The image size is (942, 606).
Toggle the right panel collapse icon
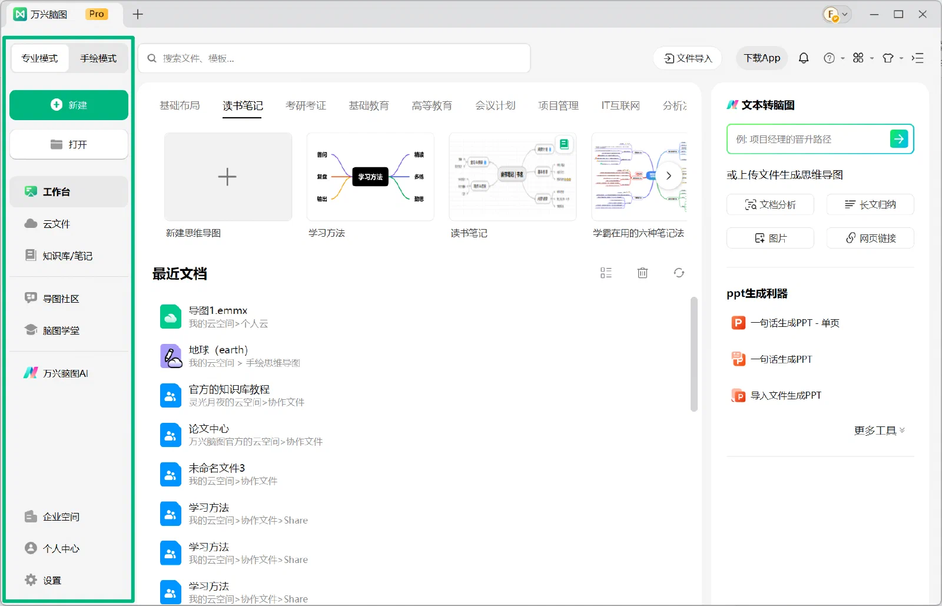pos(917,58)
